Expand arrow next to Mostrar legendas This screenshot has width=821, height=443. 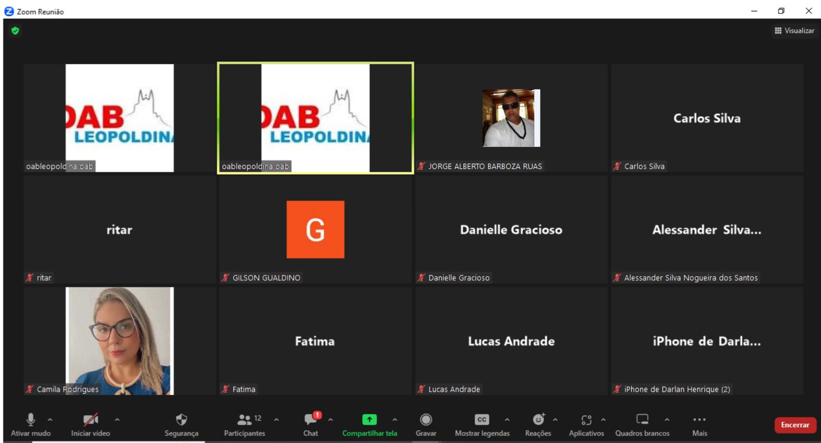tap(507, 419)
